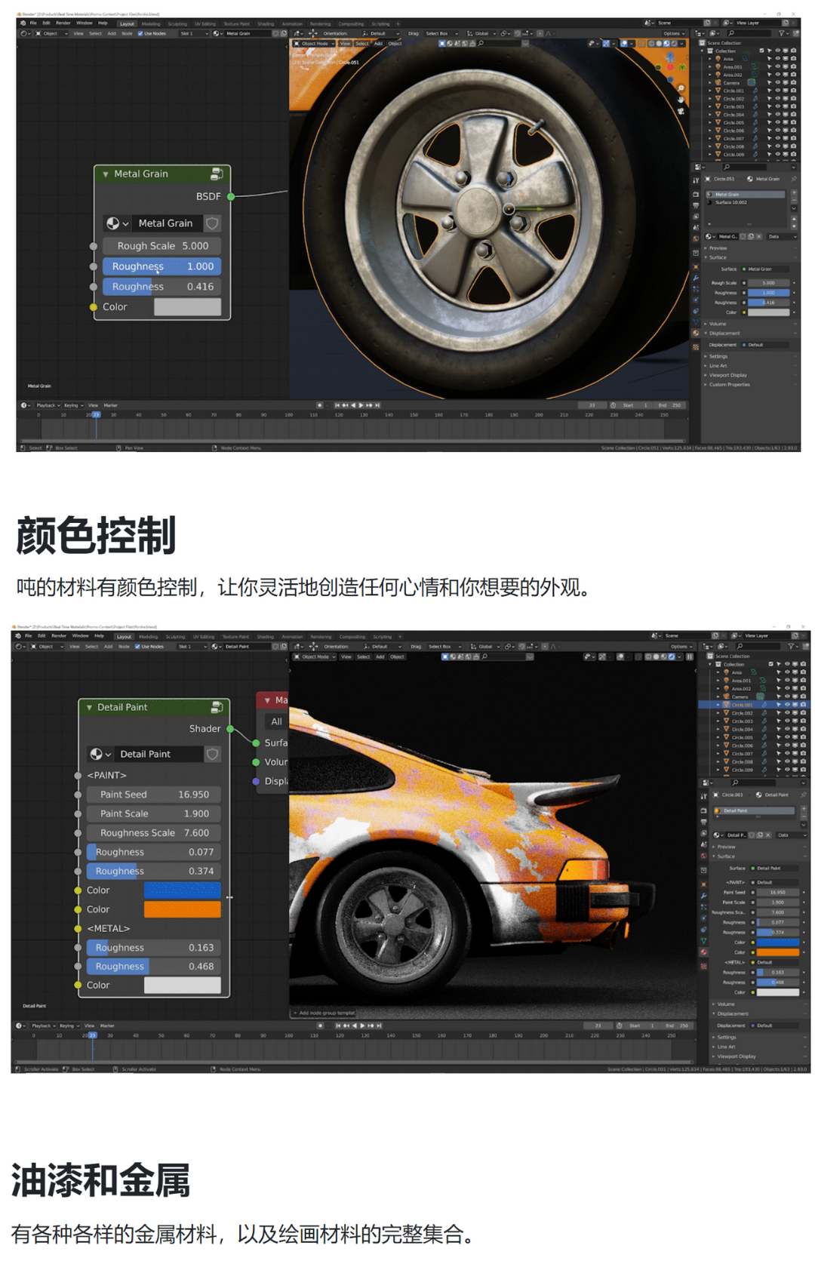Hide Camera via eye icon in Metal Grain screenshot outliner
Image resolution: width=815 pixels, height=1270 pixels.
click(x=777, y=83)
